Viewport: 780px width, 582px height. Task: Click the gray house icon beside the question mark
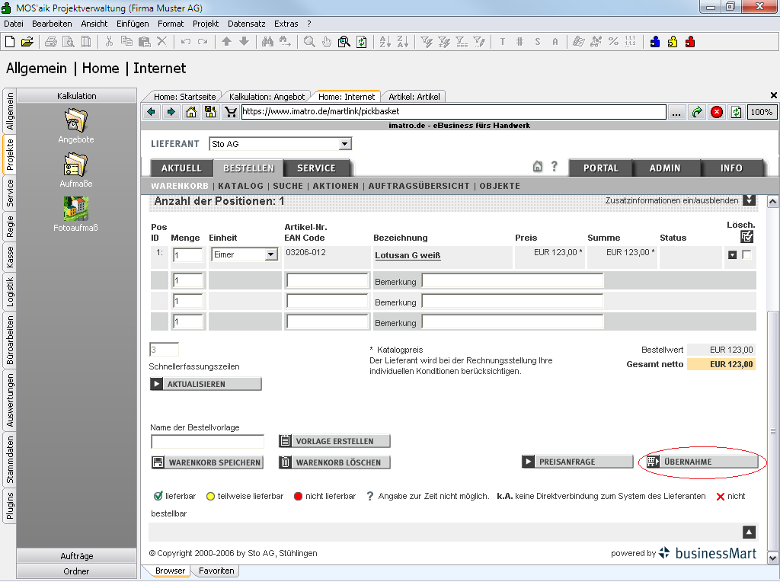tap(538, 167)
